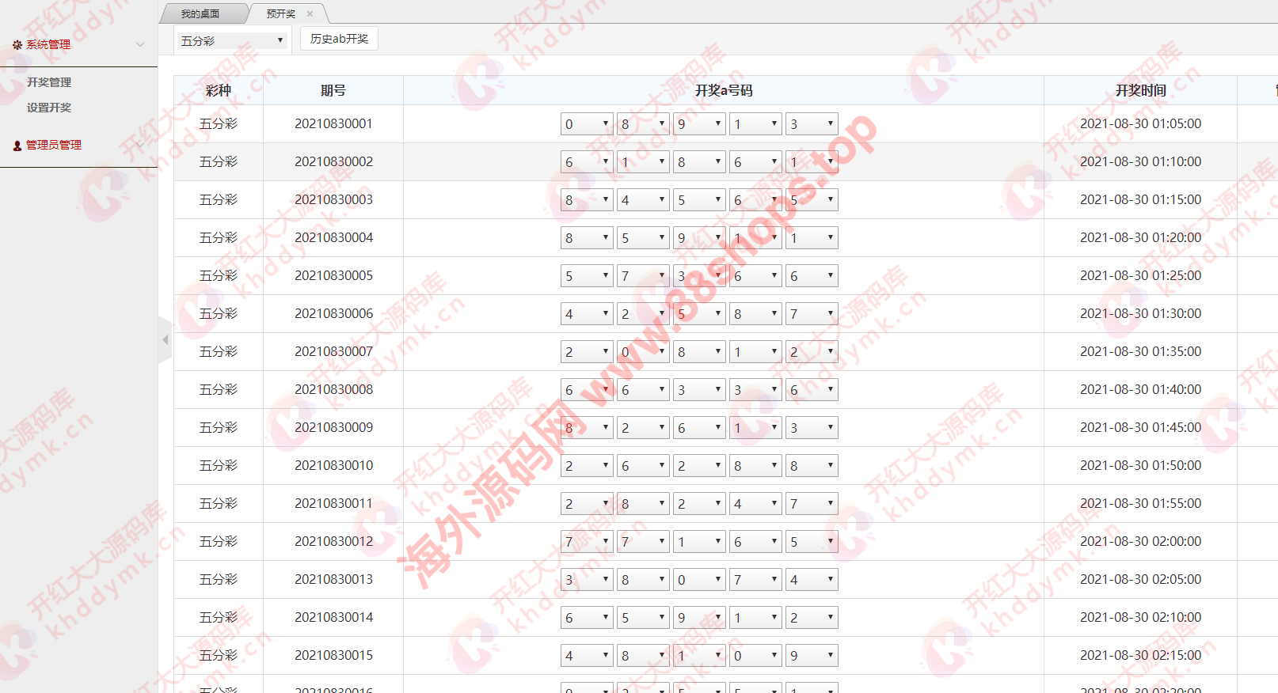Expand the 管理员管理 sidebar section
The width and height of the screenshot is (1278, 693).
pos(54,145)
